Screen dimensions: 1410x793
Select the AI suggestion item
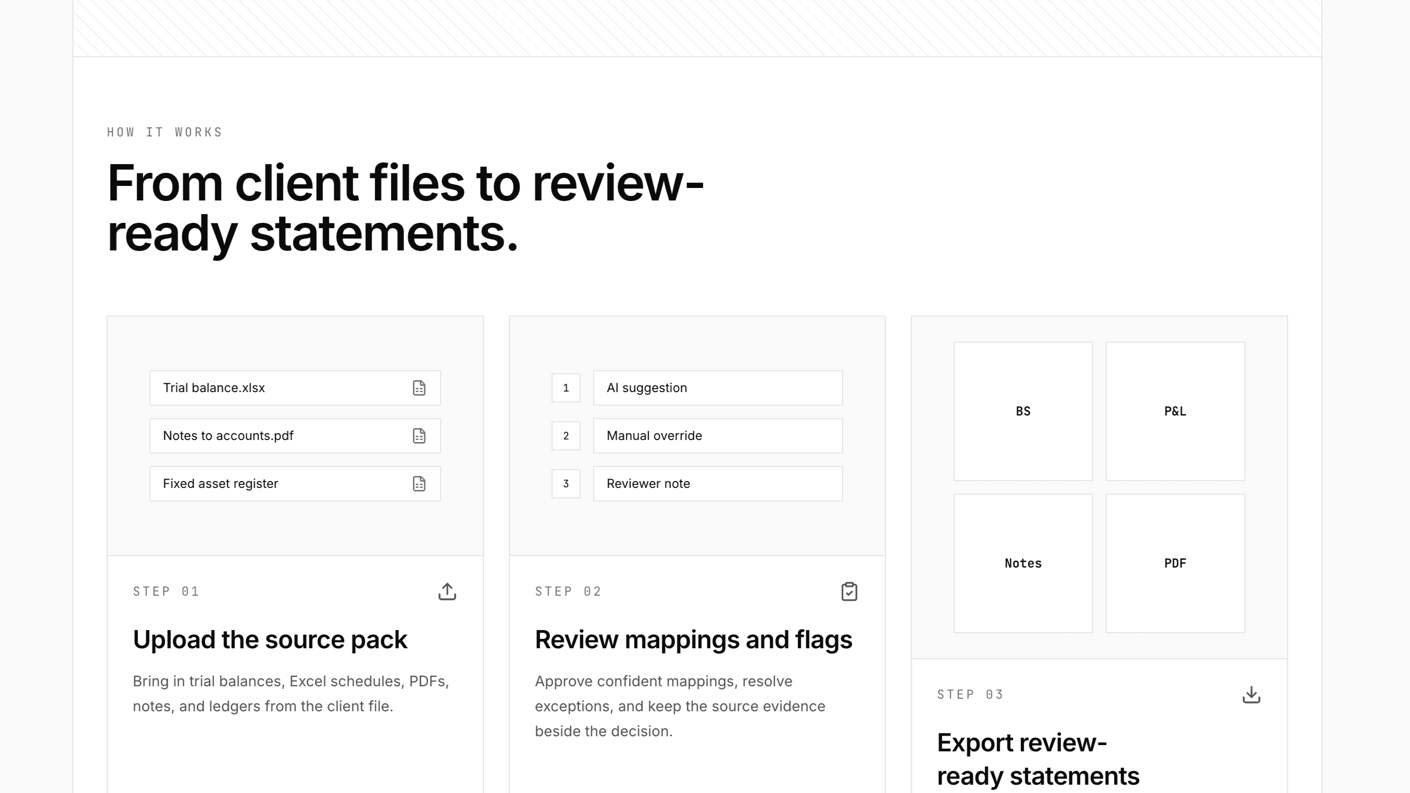[x=718, y=388]
